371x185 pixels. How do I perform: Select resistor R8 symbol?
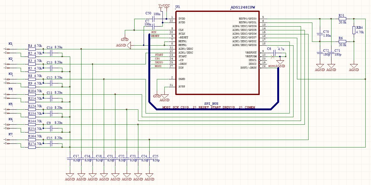[32, 79]
